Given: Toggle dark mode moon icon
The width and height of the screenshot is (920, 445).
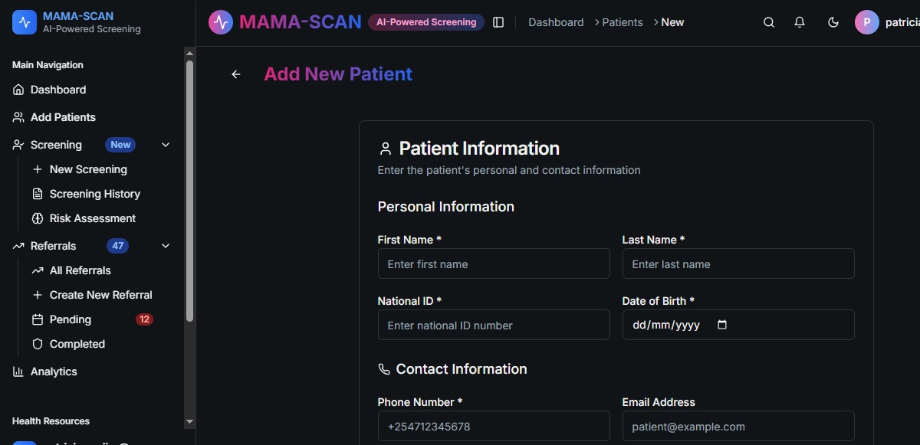Looking at the screenshot, I should pyautogui.click(x=833, y=23).
